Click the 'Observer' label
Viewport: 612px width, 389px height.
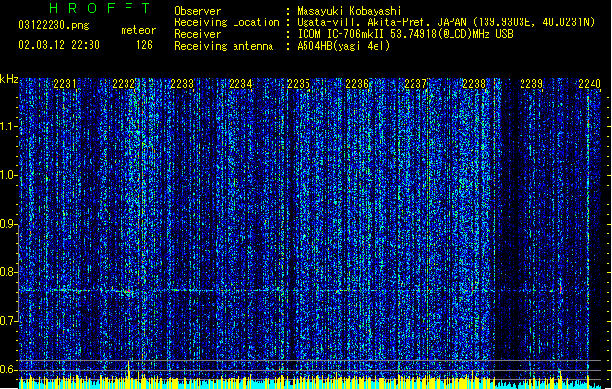click(198, 11)
